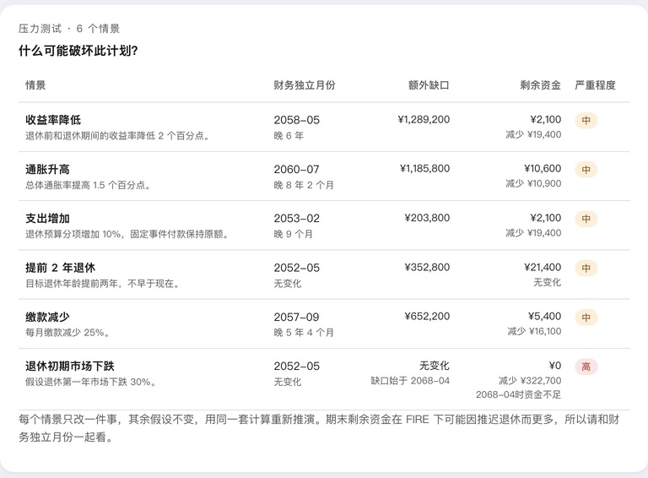Click the 退休初期市场下跌 scenario title

[x=69, y=366]
